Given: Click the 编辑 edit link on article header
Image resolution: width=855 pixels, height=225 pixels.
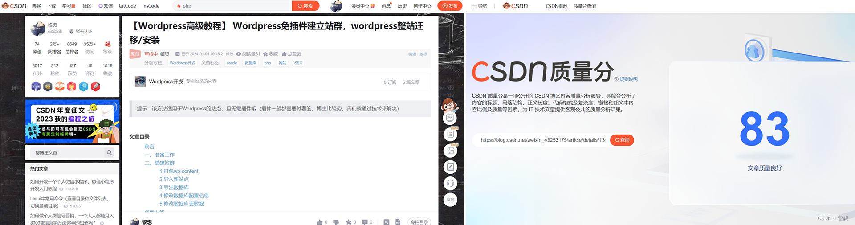Looking at the screenshot, I should [x=412, y=54].
